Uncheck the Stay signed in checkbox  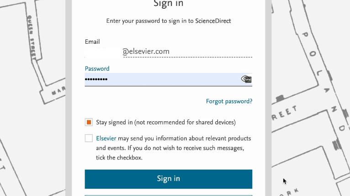click(x=89, y=122)
